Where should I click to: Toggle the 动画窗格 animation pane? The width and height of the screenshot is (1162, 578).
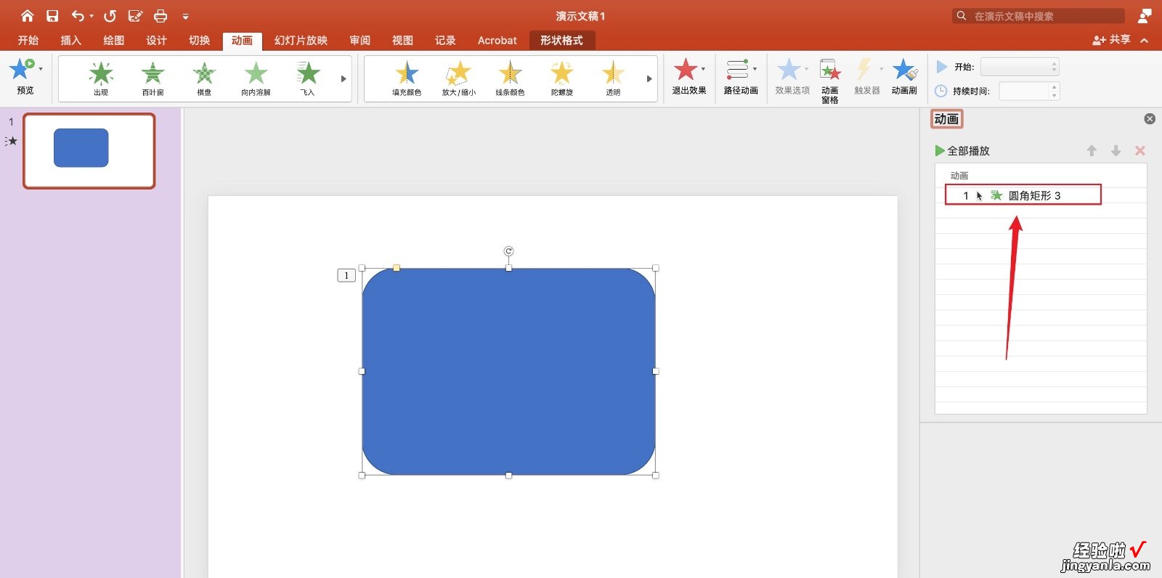(830, 81)
